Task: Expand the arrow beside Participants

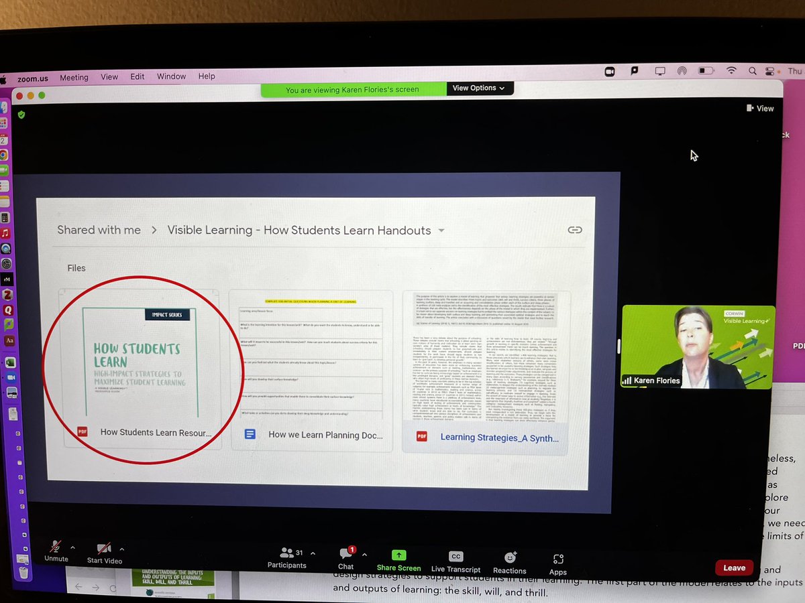Action: pyautogui.click(x=313, y=553)
